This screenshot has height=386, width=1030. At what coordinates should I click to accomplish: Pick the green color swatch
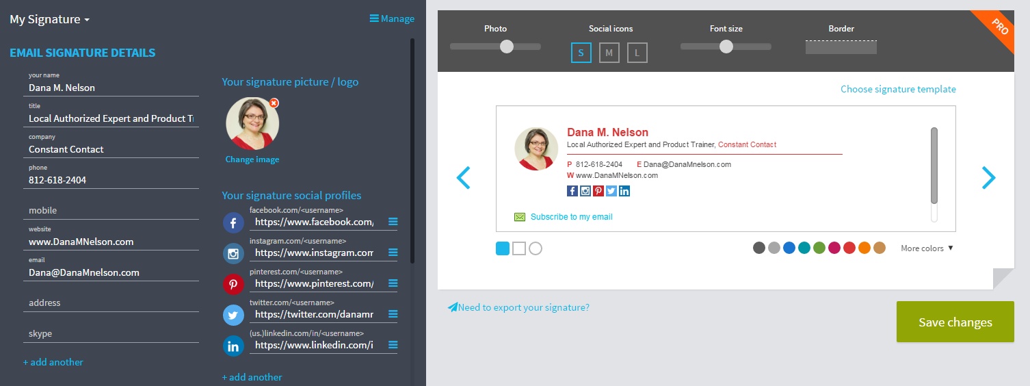click(819, 248)
